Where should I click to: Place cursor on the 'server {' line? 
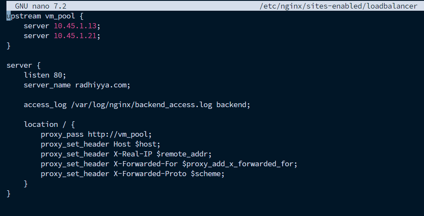[24, 65]
